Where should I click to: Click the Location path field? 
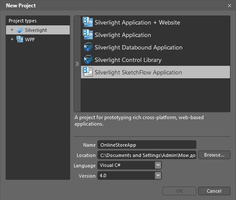[147, 155]
